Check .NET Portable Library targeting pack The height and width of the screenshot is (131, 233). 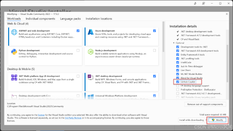click(x=178, y=97)
